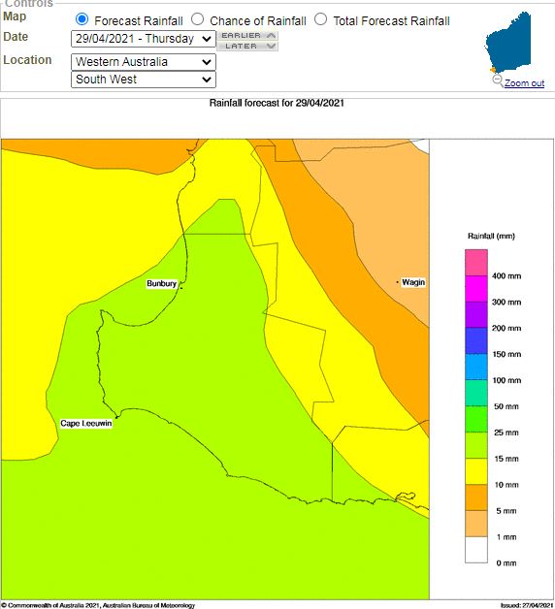This screenshot has width=555, height=609.
Task: Click the Rainfall (mm) legend title
Action: (491, 237)
